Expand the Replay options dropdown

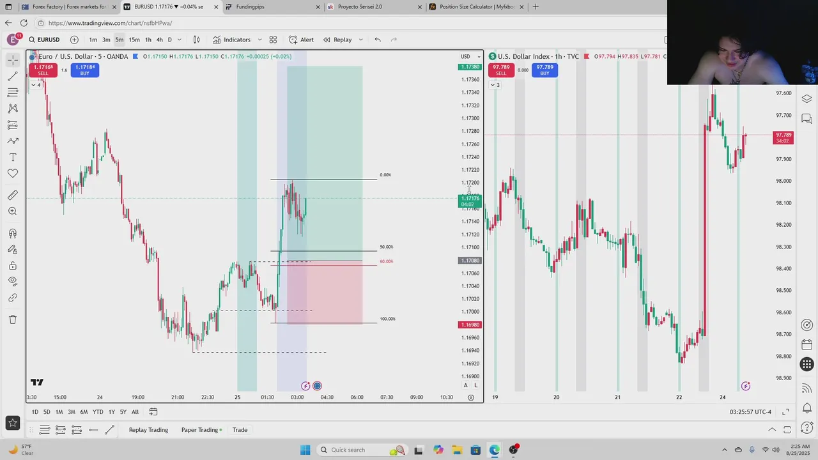tap(360, 40)
